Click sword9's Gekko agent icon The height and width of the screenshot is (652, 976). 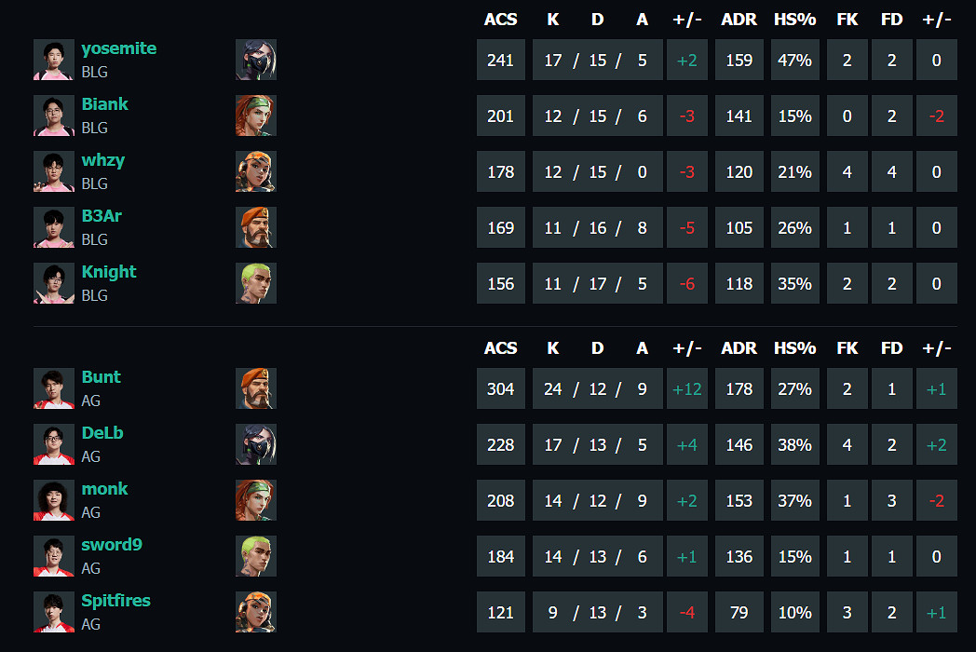click(x=255, y=556)
